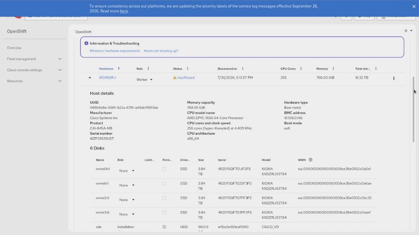The height and width of the screenshot is (235, 419).
Task: Open the 'here' link in the banner
Action: click(124, 11)
